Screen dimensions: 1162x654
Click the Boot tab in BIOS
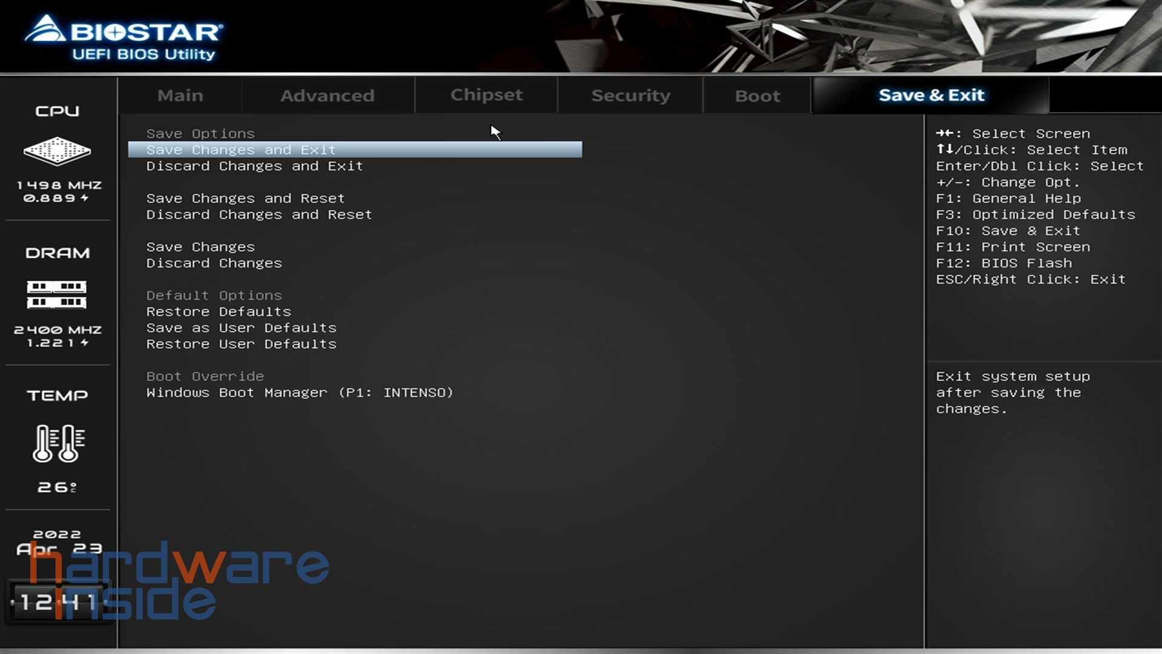click(x=757, y=95)
